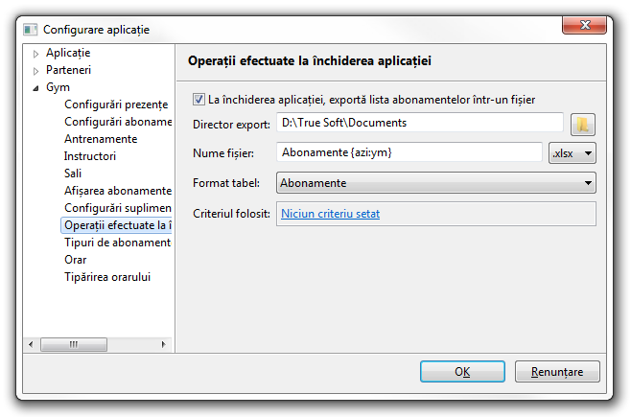This screenshot has width=631, height=417.
Task: Toggle the export on application close checkbox
Action: click(x=199, y=99)
